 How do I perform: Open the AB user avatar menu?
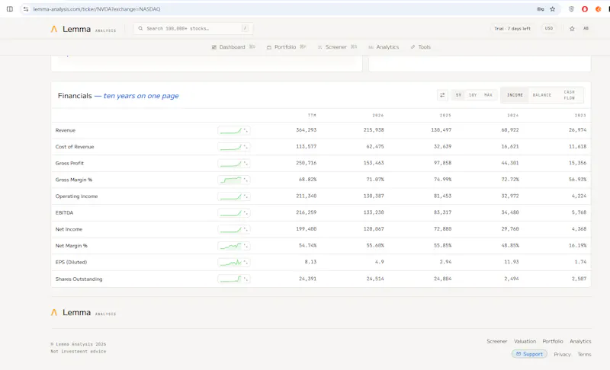586,28
